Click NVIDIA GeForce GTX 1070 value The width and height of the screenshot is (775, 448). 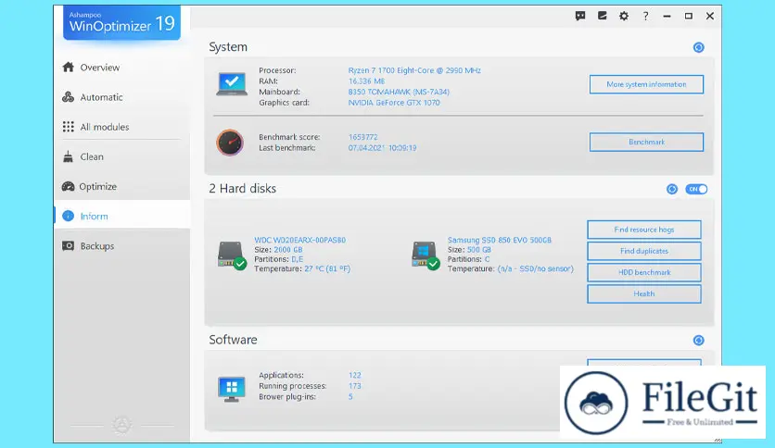394,103
